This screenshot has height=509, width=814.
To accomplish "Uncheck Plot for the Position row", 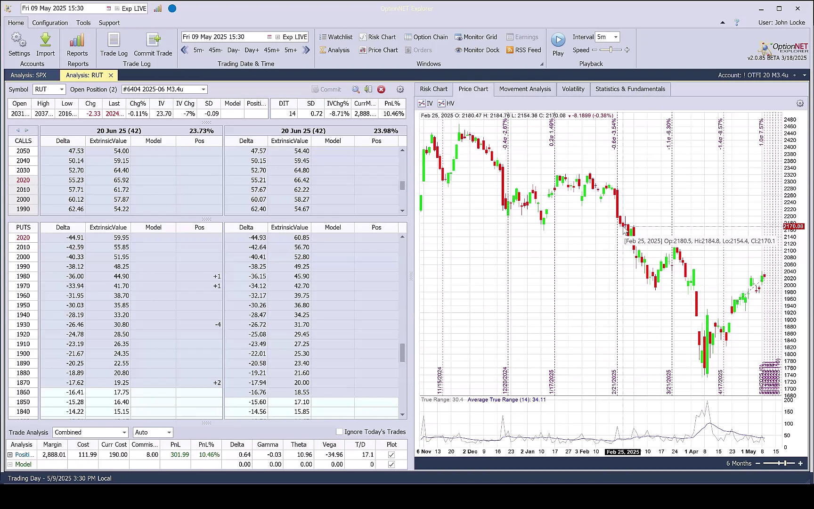I will 391,455.
